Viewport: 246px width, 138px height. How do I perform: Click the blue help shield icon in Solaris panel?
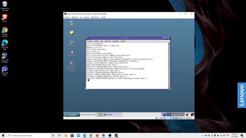tap(164, 115)
